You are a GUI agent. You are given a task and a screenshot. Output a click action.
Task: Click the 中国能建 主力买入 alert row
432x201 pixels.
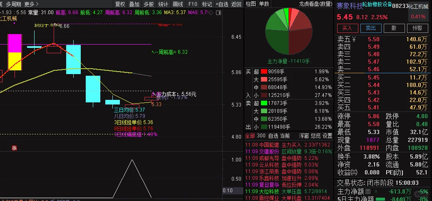point(288,145)
